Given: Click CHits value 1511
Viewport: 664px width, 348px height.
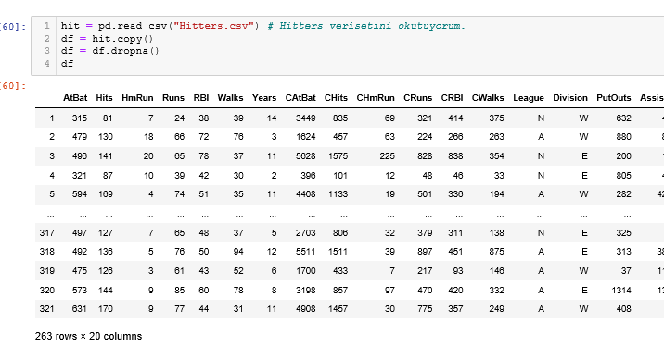Looking at the screenshot, I should pyautogui.click(x=338, y=252).
